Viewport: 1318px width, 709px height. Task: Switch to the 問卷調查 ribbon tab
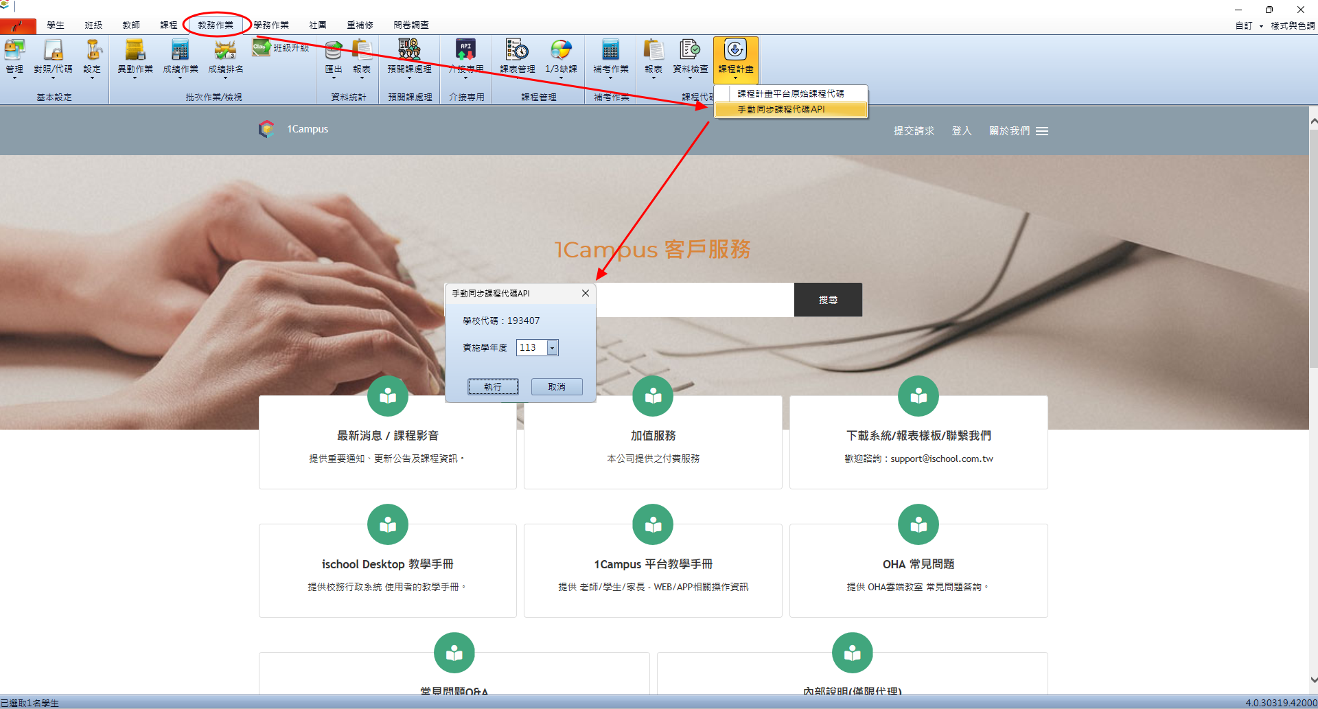411,25
